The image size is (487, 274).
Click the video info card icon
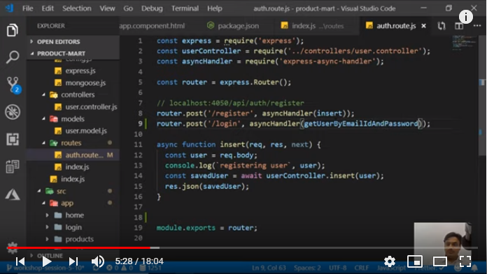coord(465,17)
